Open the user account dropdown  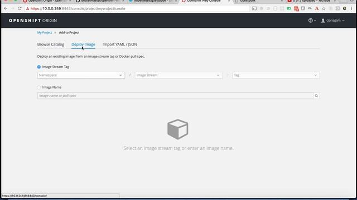(333, 21)
